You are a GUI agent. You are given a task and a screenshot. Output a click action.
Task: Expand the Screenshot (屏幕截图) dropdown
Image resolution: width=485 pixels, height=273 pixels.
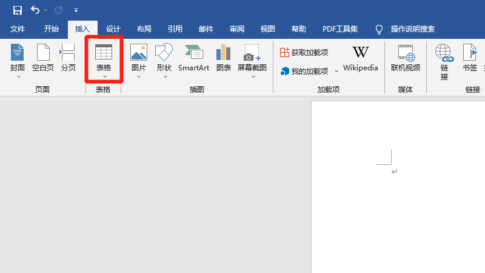click(x=252, y=76)
